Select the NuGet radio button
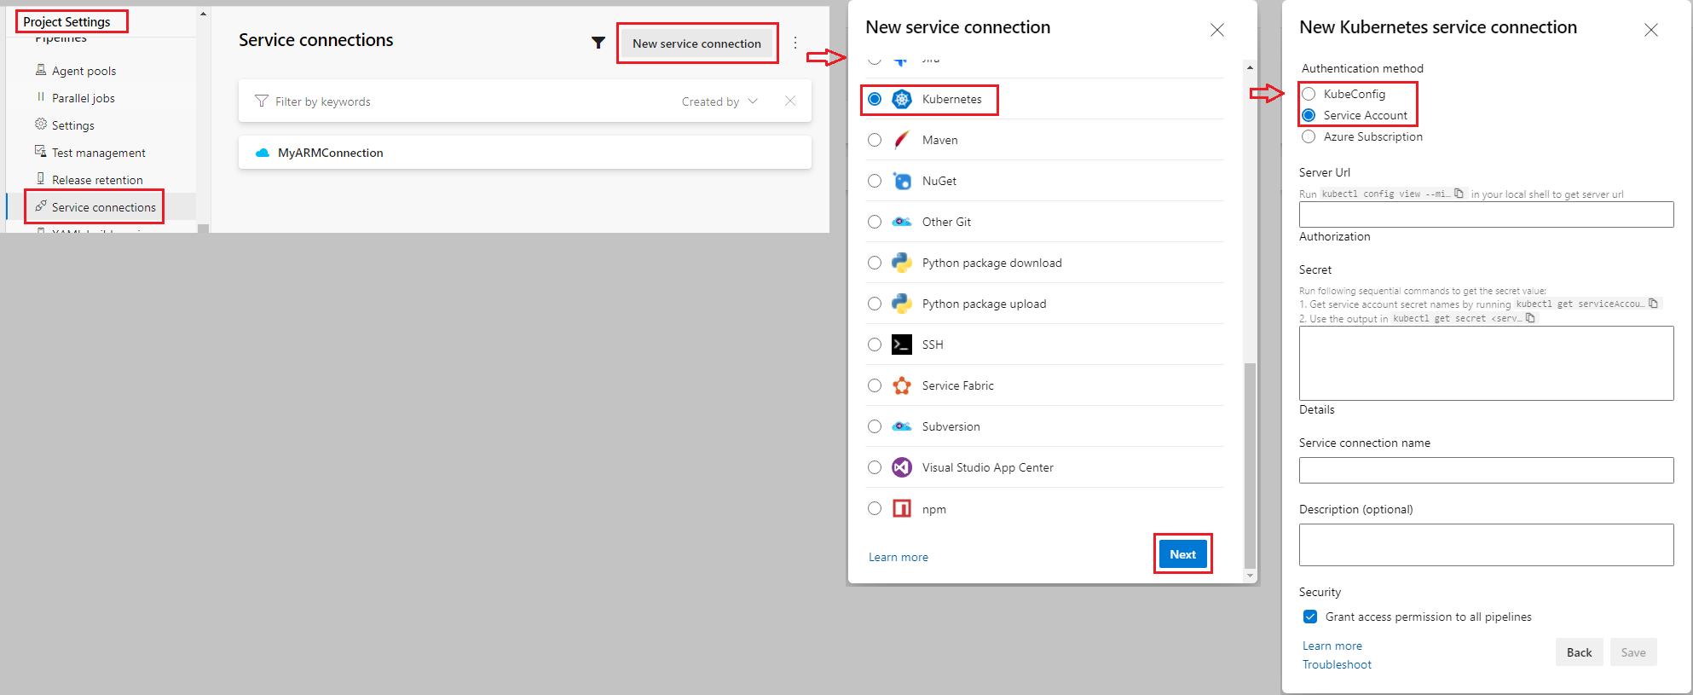Image resolution: width=1693 pixels, height=695 pixels. (875, 181)
